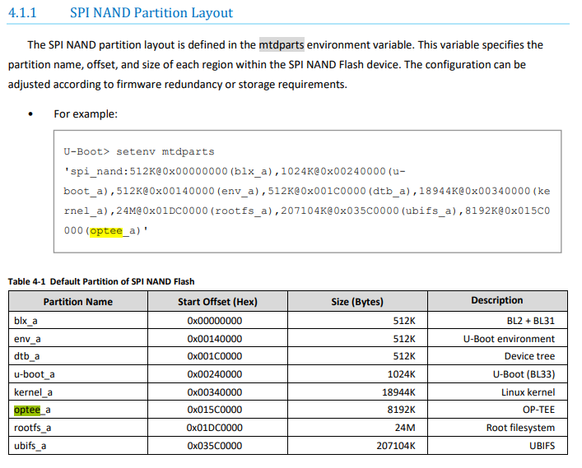Click the "For example:" bullet text
The image size is (582, 468).
tap(86, 114)
